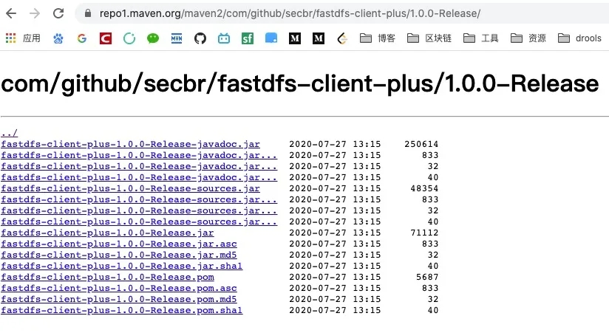This screenshot has width=609, height=333.
Task: Open fastdfs-client-plus-1.0.0-Release-javadoc.jar link
Action: [130, 144]
